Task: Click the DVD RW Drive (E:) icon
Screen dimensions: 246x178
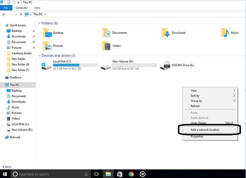Action: point(165,66)
